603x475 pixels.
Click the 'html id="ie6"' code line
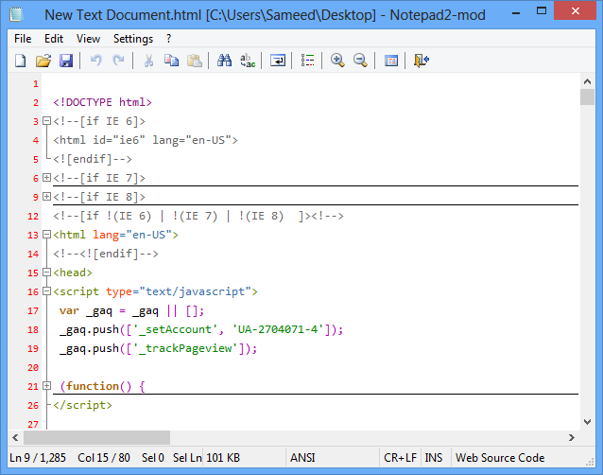tap(146, 140)
